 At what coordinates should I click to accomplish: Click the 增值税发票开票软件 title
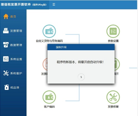click(x=16, y=4)
